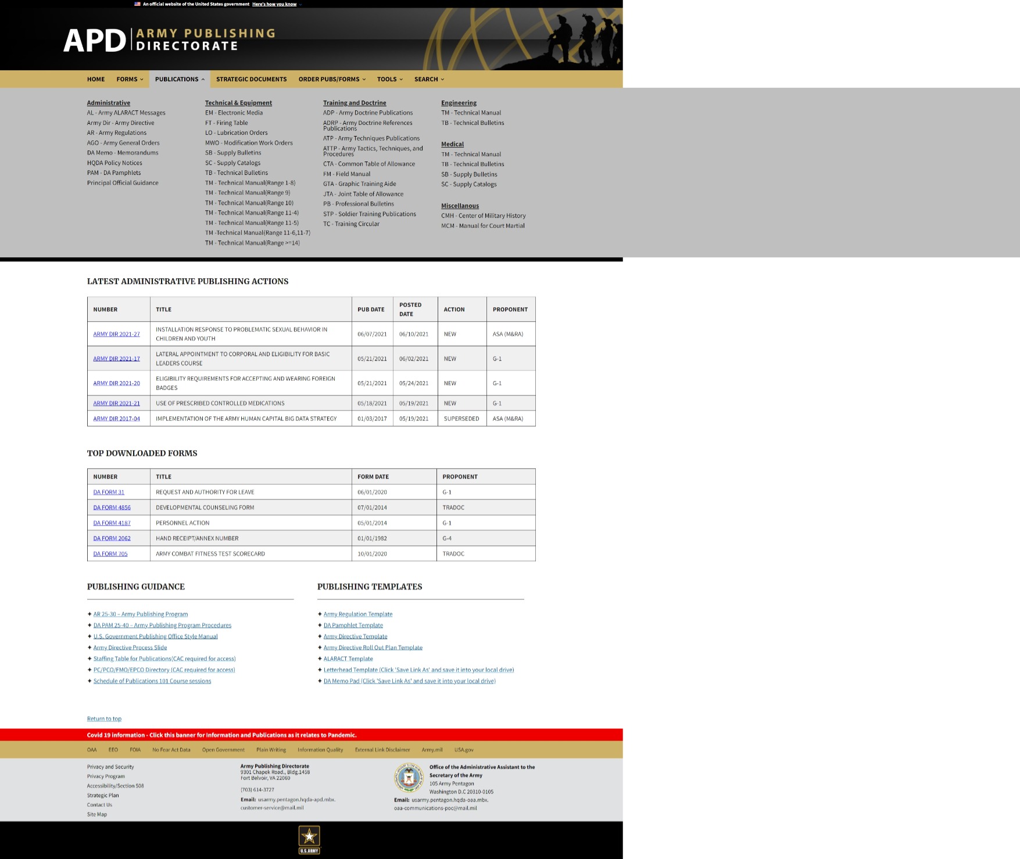
Task: Open the ORDER PUBS/FORMS dropdown
Action: [332, 79]
